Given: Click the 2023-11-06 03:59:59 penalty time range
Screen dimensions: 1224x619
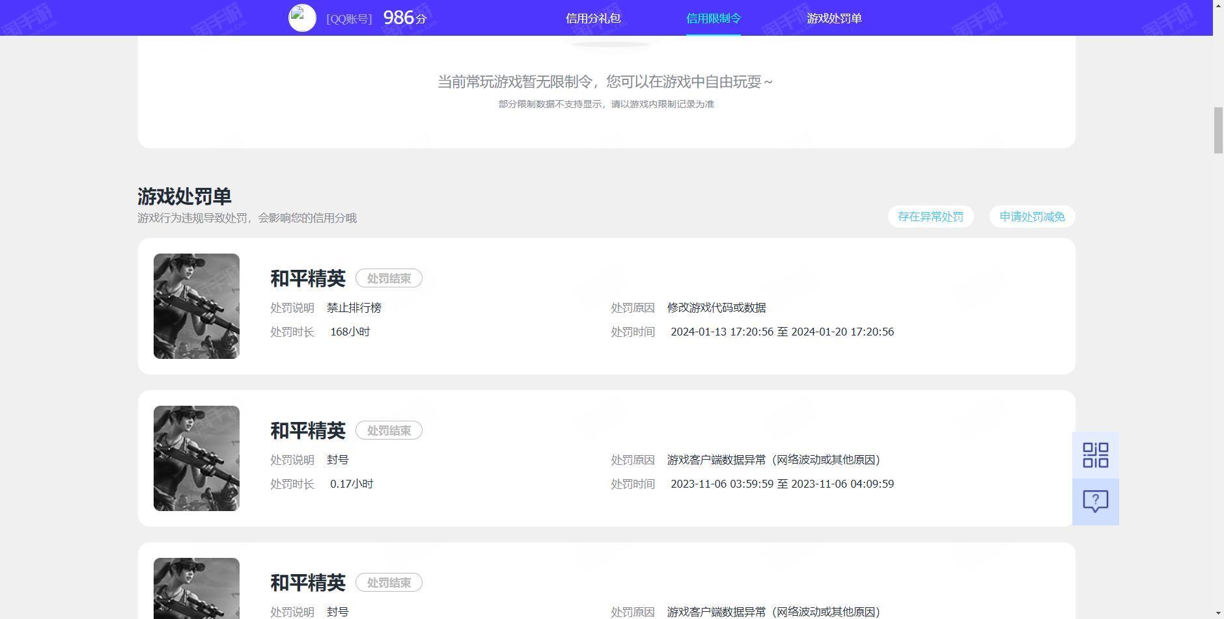Looking at the screenshot, I should point(782,484).
